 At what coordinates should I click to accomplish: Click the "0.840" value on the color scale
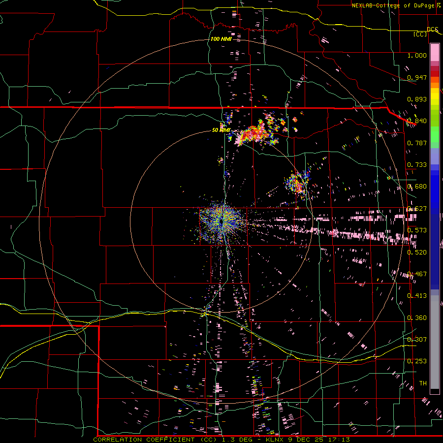click(x=417, y=121)
